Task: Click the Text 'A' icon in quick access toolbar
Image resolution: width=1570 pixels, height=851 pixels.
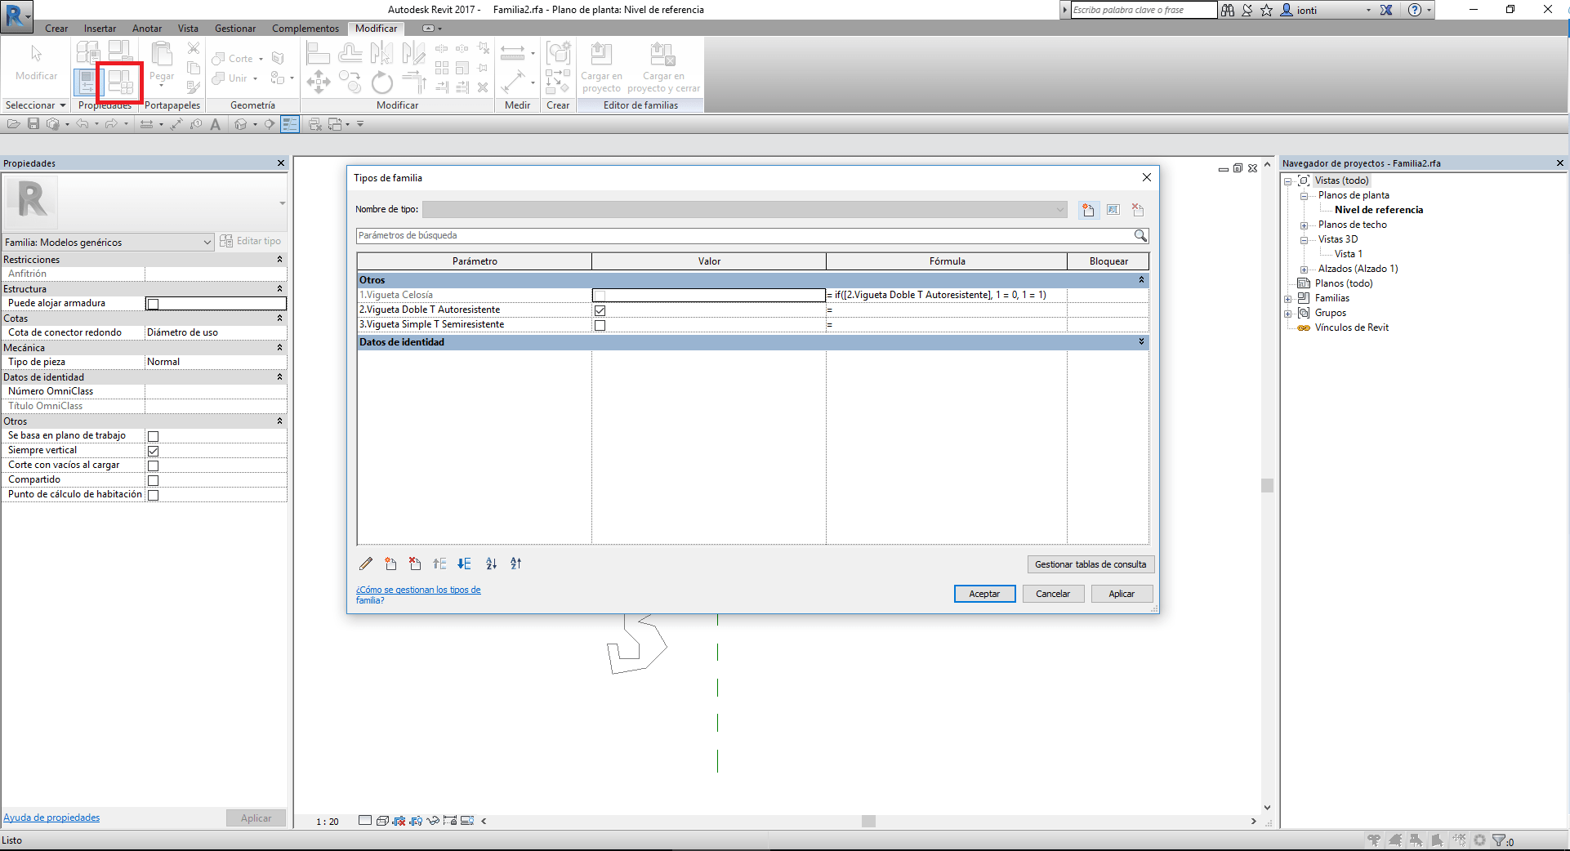Action: click(x=215, y=124)
